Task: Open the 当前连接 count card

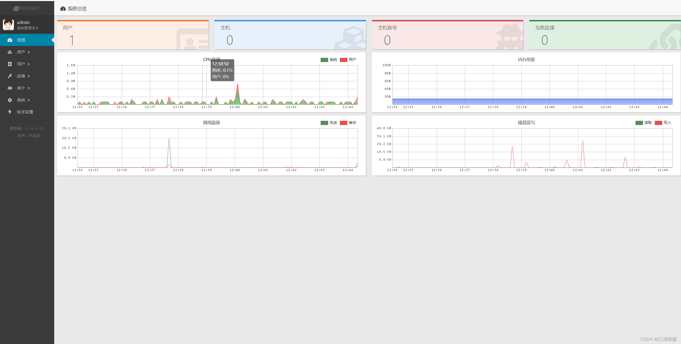Action: [x=605, y=35]
